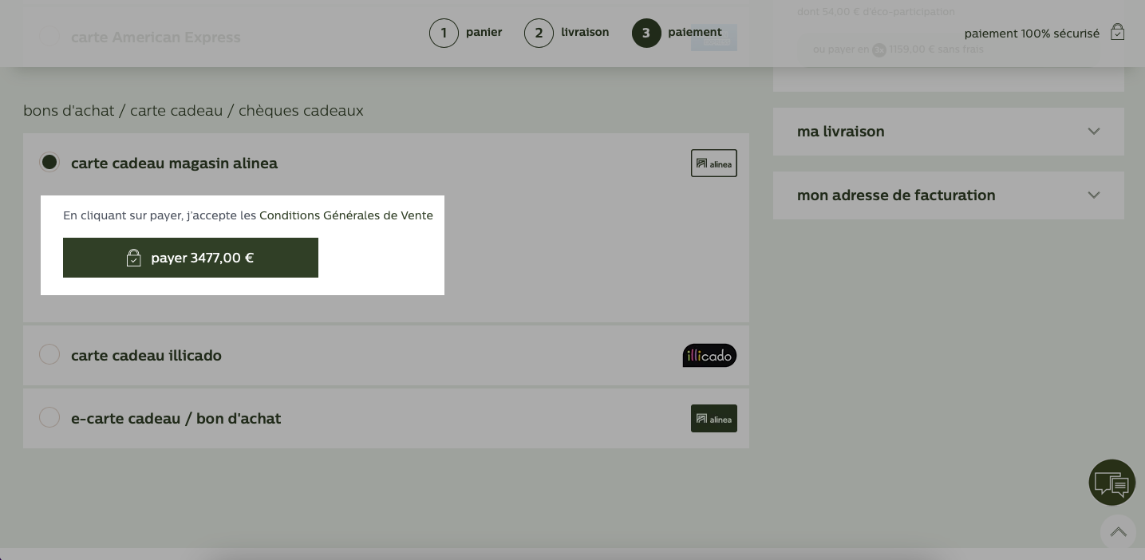Return to the panier step label
This screenshot has height=560, width=1145.
click(x=484, y=33)
